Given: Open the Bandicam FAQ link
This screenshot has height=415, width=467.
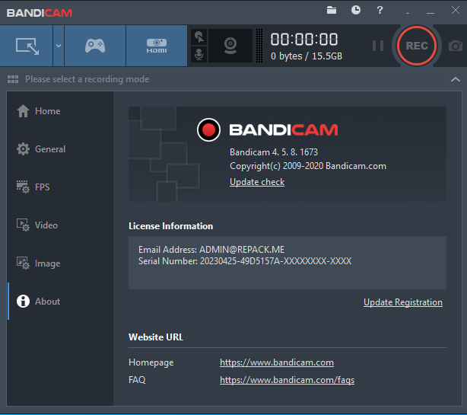Looking at the screenshot, I should coord(287,380).
